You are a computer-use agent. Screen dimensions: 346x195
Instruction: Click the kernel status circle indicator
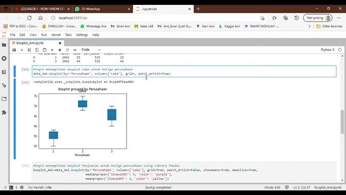click(x=340, y=50)
